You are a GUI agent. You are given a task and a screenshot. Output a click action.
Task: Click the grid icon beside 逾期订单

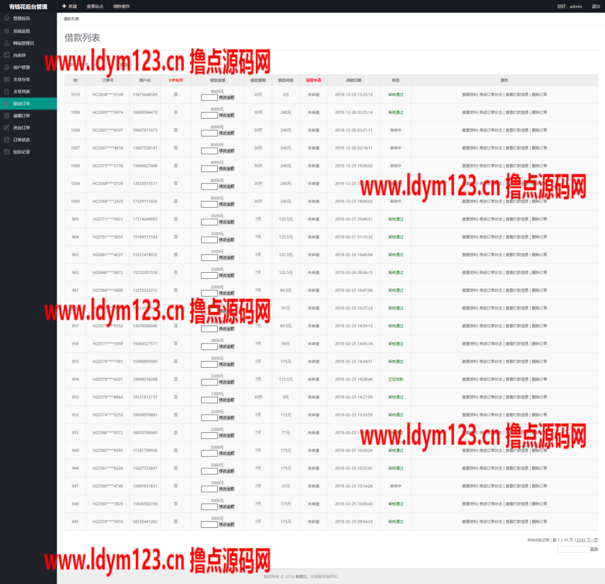pos(6,115)
